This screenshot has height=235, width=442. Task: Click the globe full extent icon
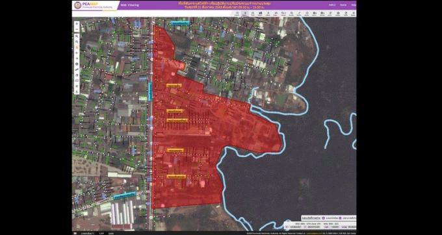point(77,64)
